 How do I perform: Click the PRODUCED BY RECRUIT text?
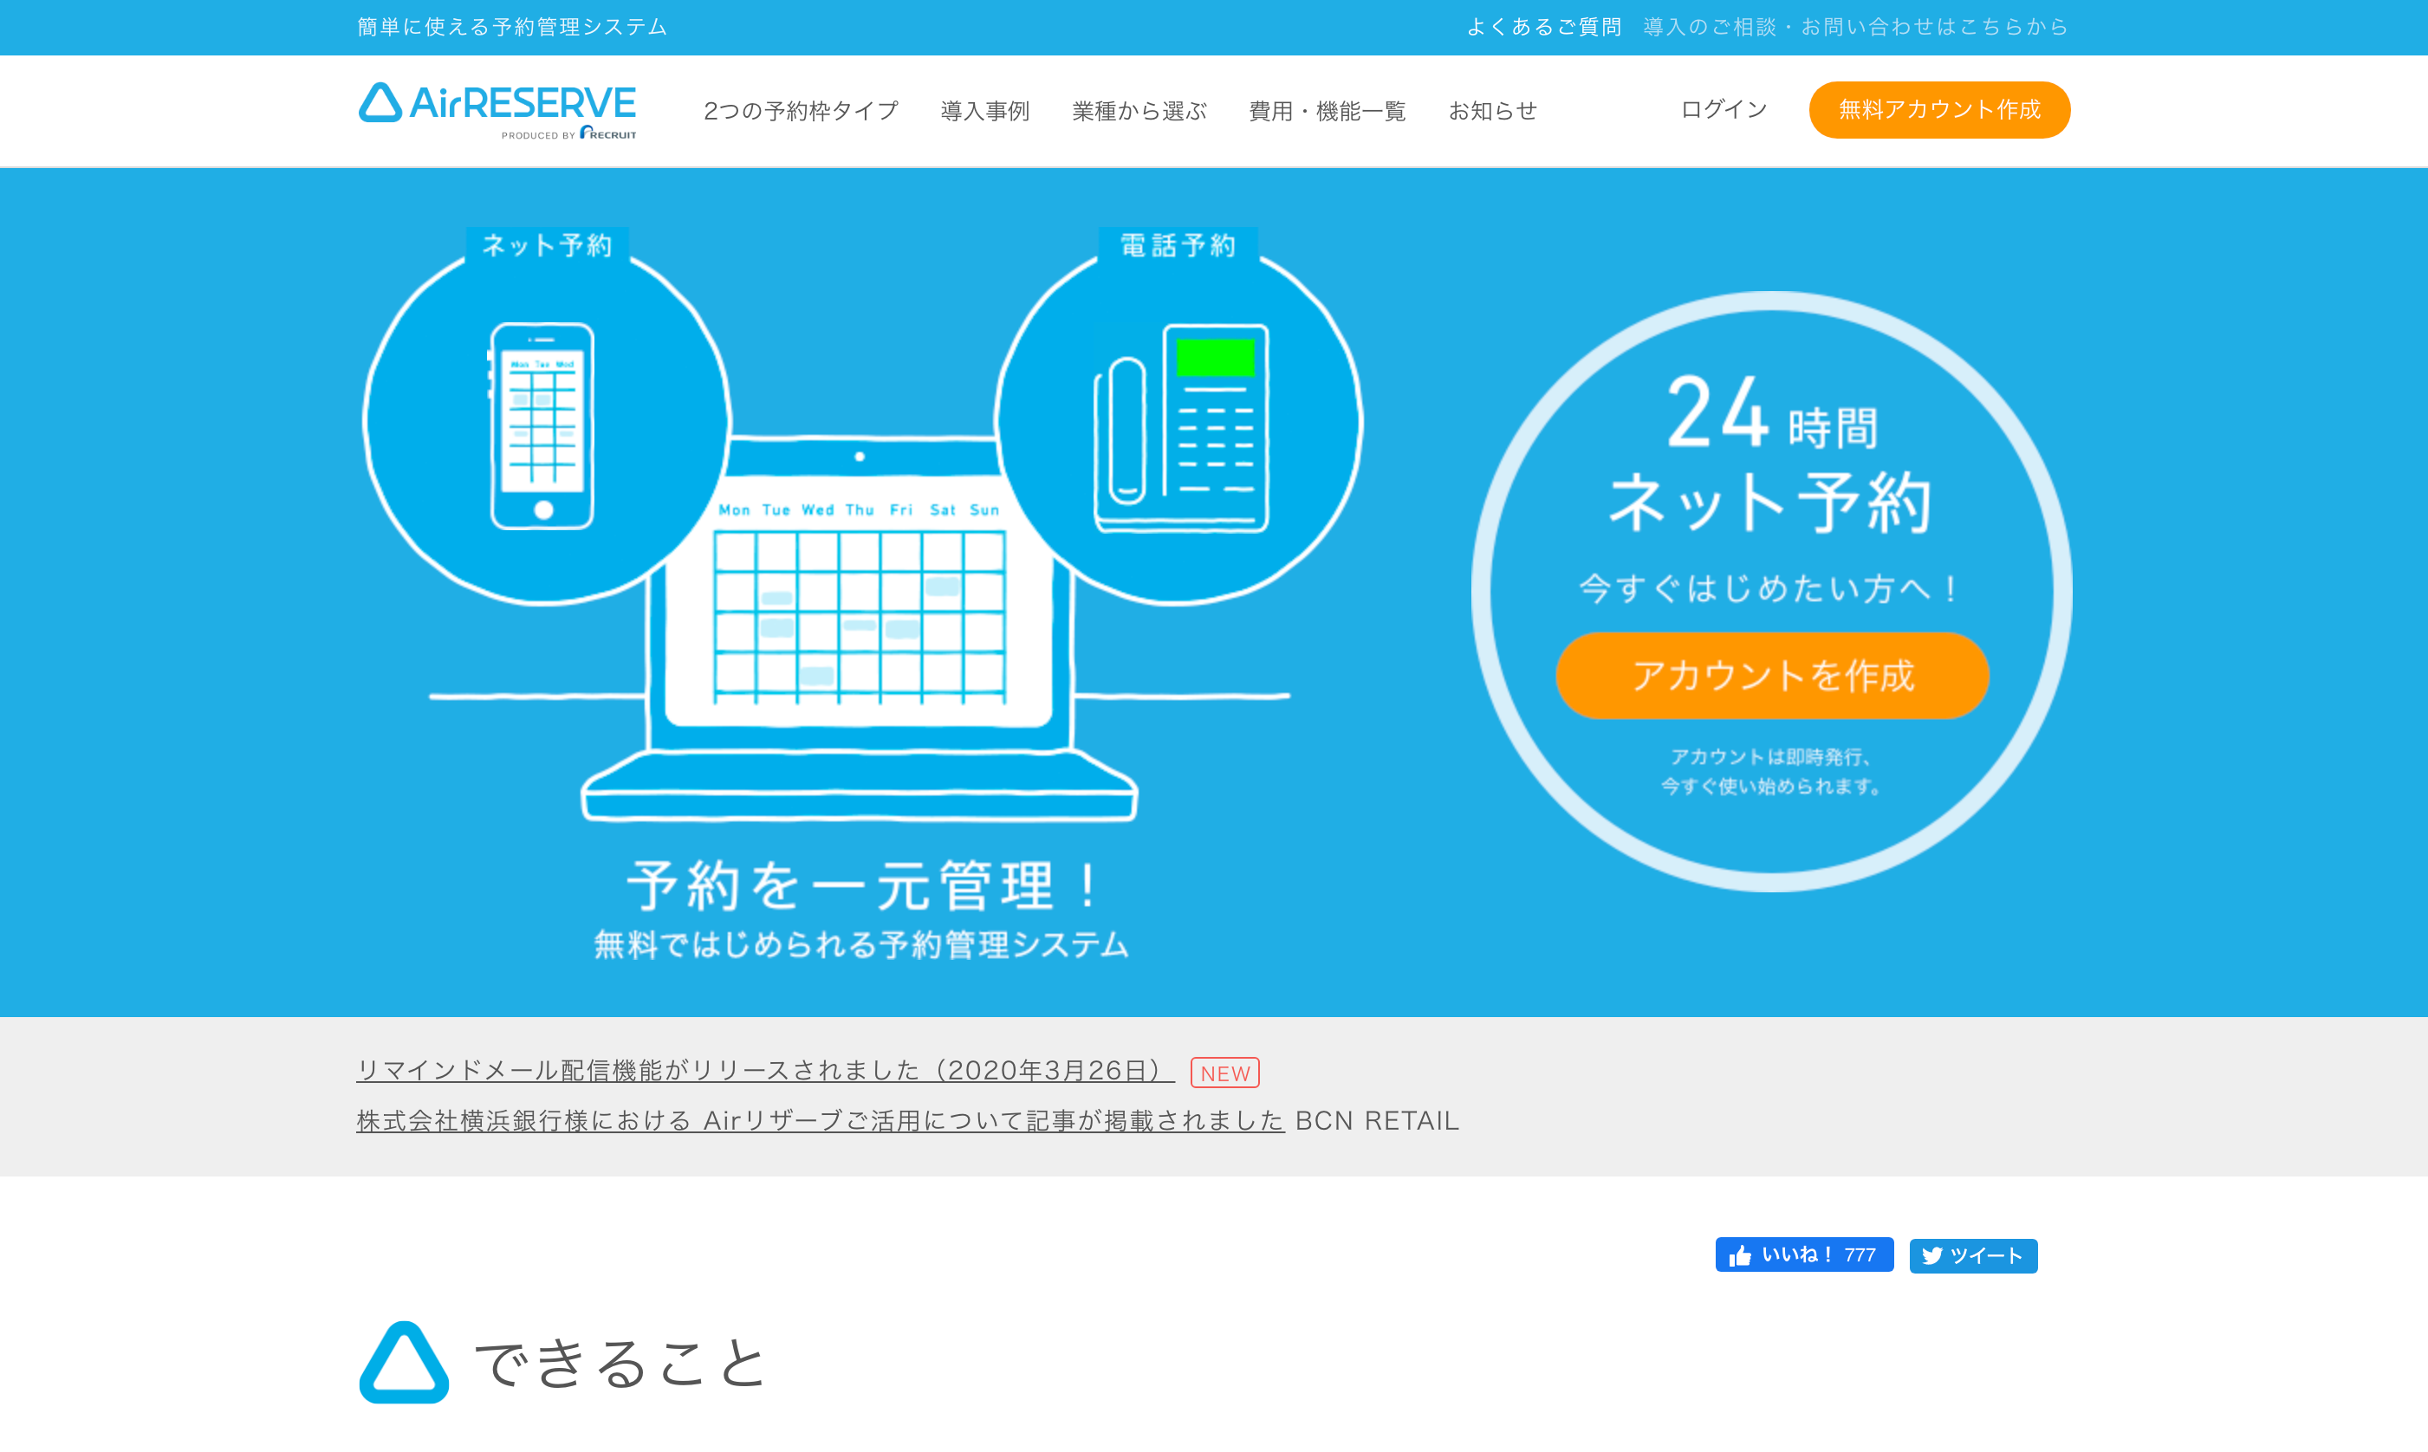(x=568, y=133)
